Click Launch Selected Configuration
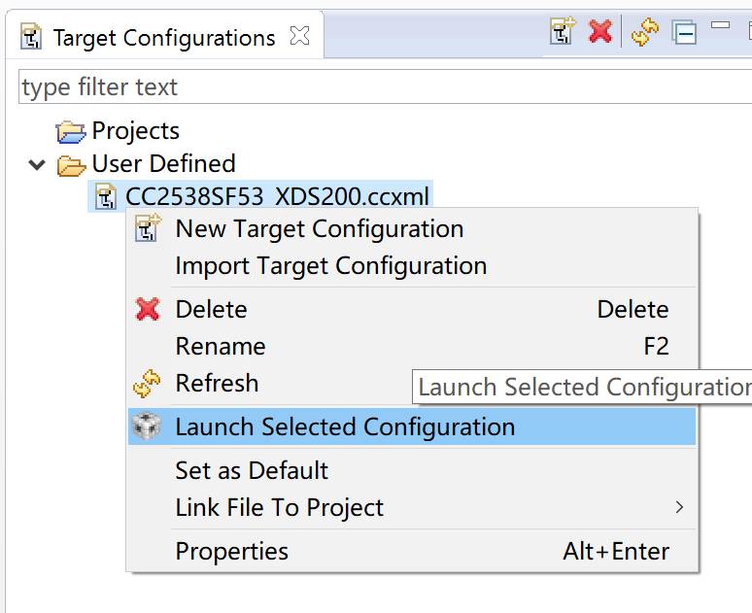Image resolution: width=752 pixels, height=613 pixels. (345, 427)
